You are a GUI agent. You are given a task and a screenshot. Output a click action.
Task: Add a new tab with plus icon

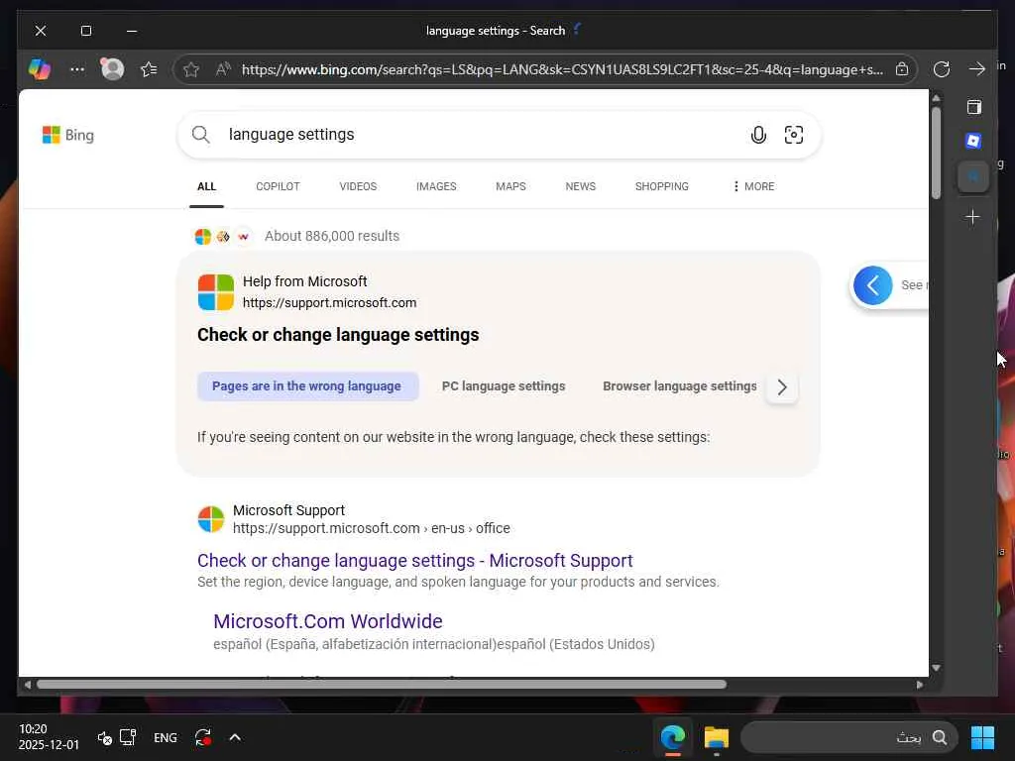972,217
